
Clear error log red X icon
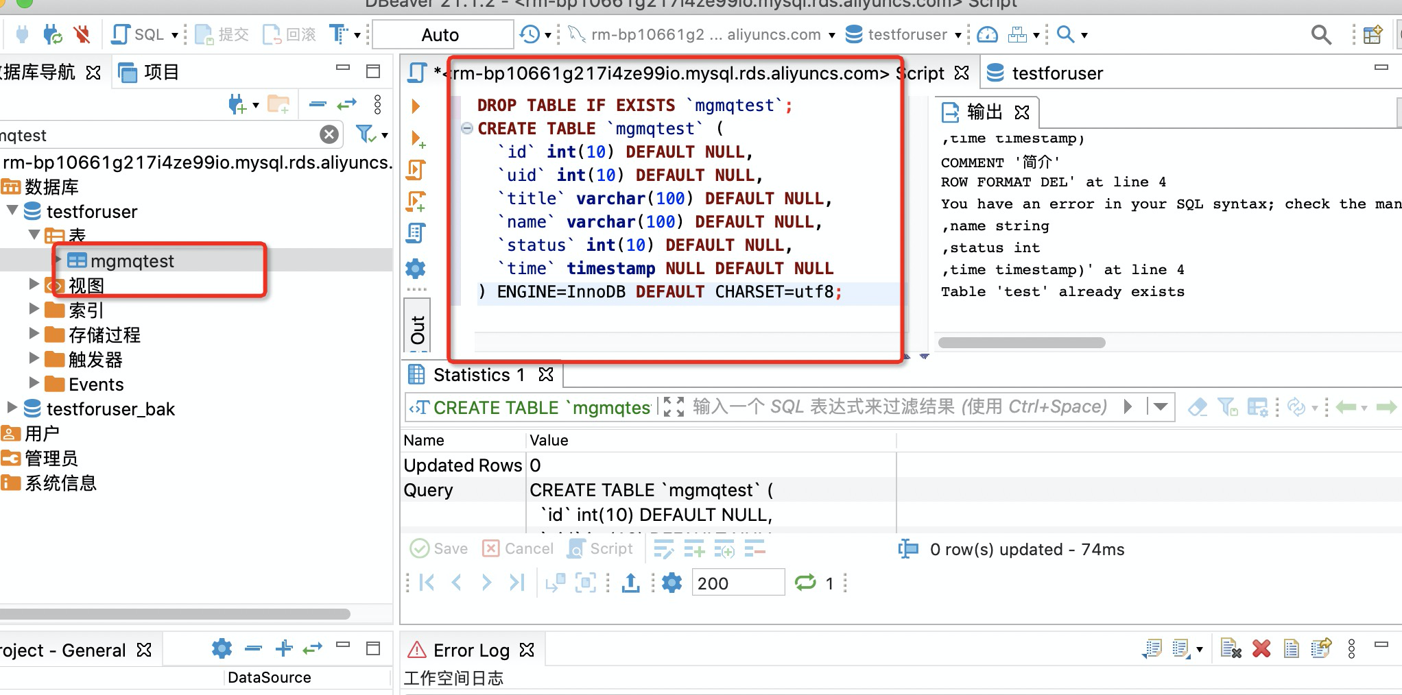pos(1261,648)
